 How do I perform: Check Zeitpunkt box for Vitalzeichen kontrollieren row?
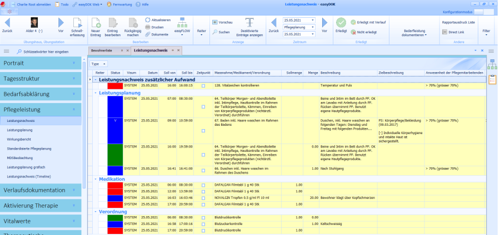203,86
